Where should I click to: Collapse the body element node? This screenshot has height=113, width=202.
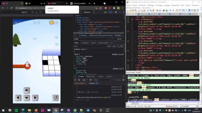[76, 20]
